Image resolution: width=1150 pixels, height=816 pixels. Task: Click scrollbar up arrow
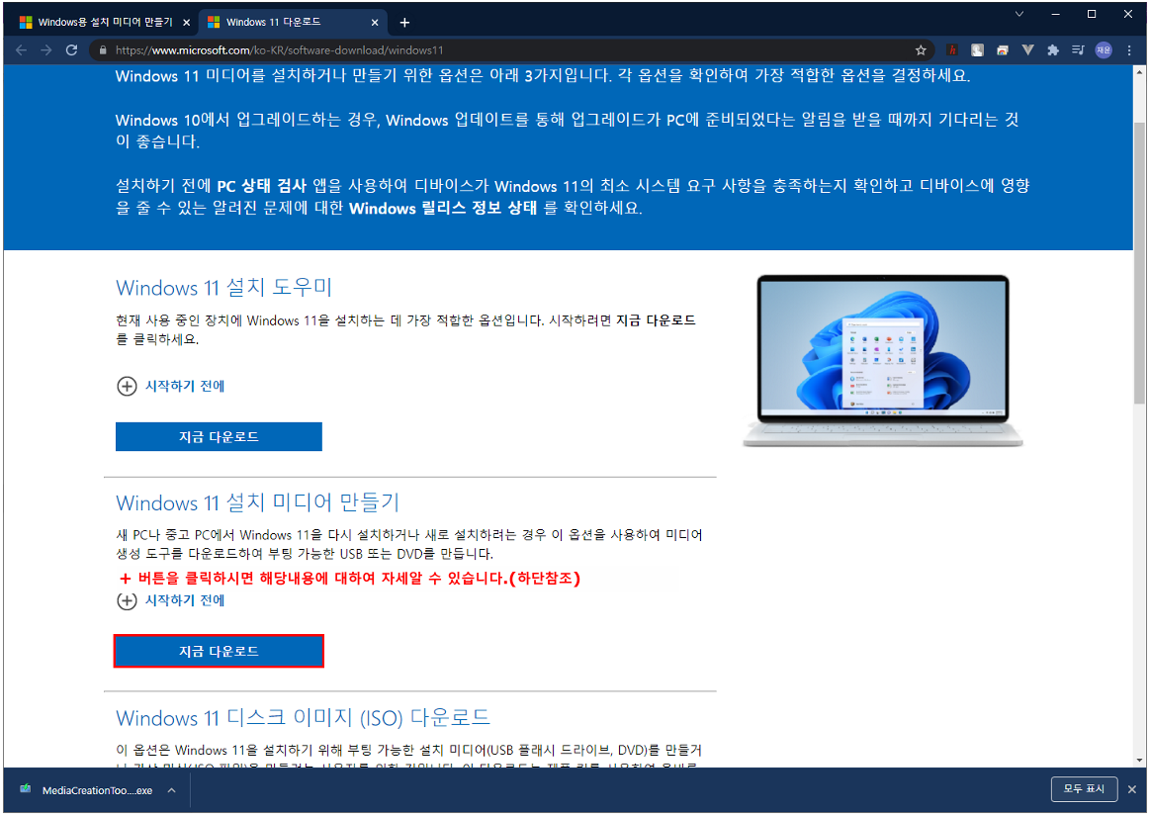coord(1139,72)
